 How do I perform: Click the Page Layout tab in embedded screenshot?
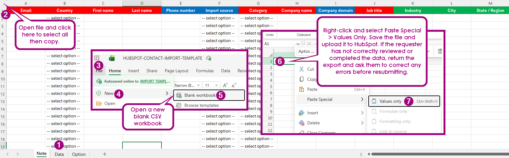[177, 71]
